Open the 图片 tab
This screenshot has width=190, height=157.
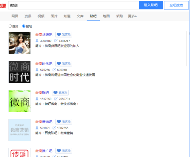[x=54, y=16]
